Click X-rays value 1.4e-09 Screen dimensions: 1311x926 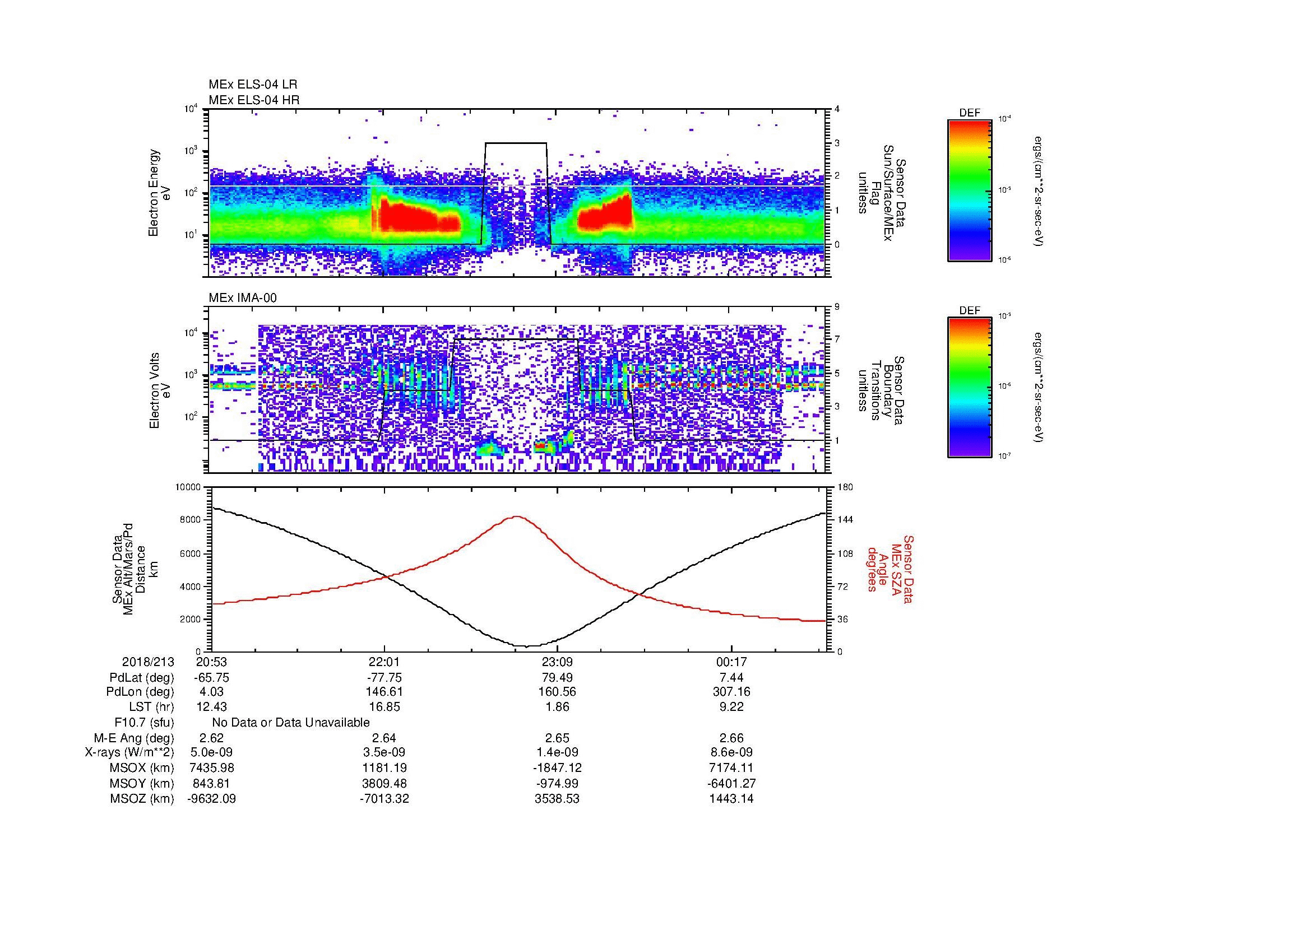[x=557, y=752]
